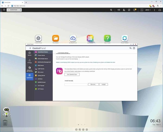Search inside the Control Panel window

pyautogui.click(x=130, y=48)
